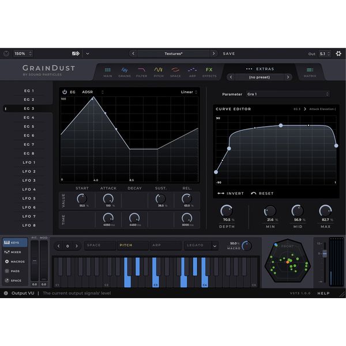Select LFO 8 in modulator list
The image size is (346, 346).
point(29,225)
